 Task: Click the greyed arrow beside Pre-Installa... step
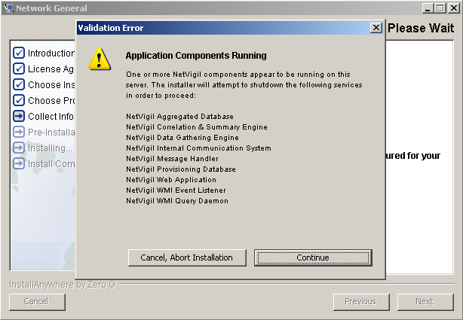click(19, 133)
